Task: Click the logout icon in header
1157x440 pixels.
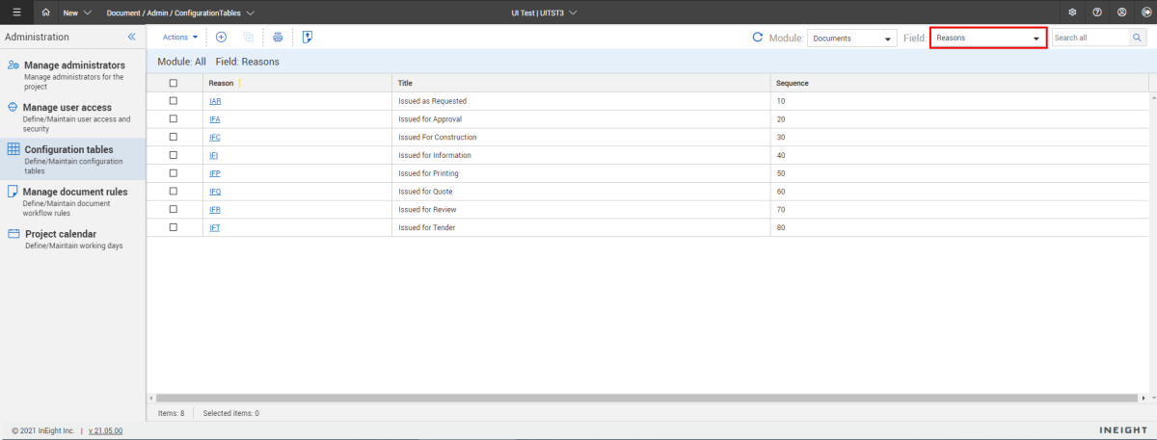Action: click(1144, 13)
